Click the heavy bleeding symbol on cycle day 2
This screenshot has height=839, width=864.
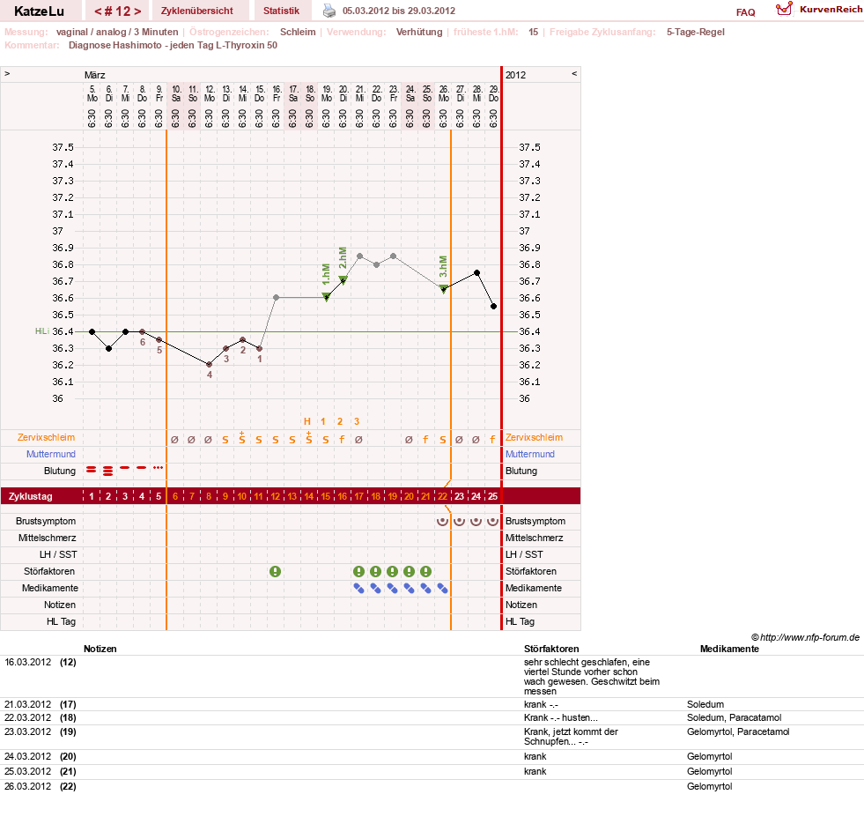point(108,471)
